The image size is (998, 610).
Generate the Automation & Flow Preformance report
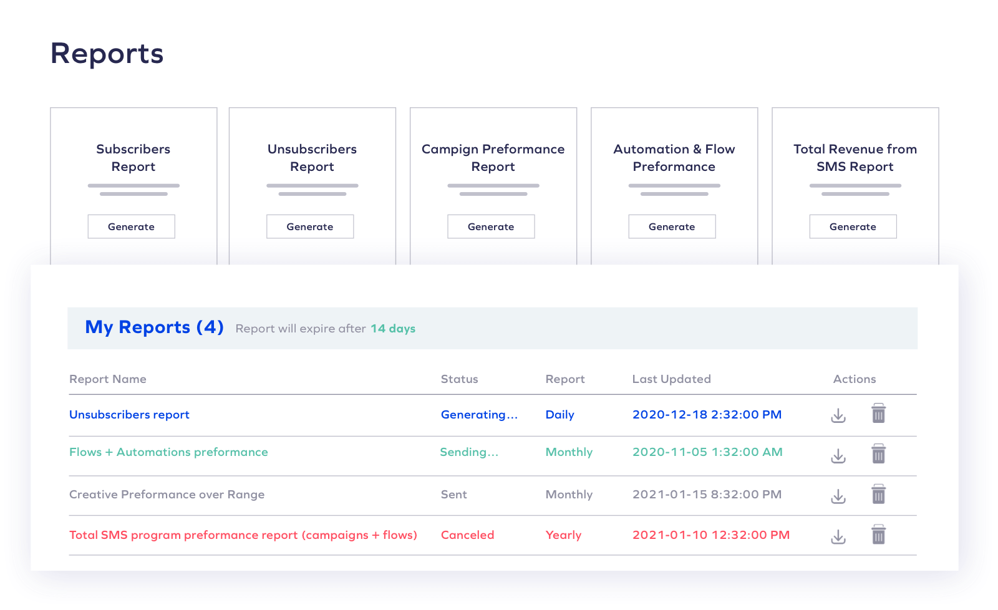(x=672, y=226)
